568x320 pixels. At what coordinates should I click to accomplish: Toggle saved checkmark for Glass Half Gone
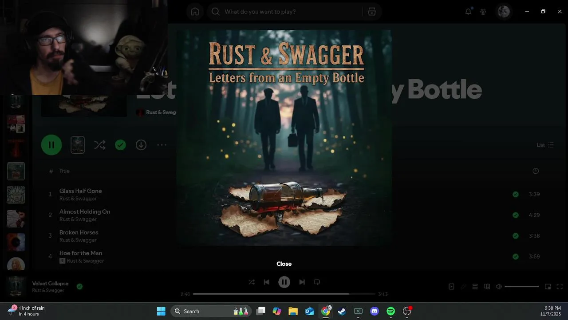(516, 194)
